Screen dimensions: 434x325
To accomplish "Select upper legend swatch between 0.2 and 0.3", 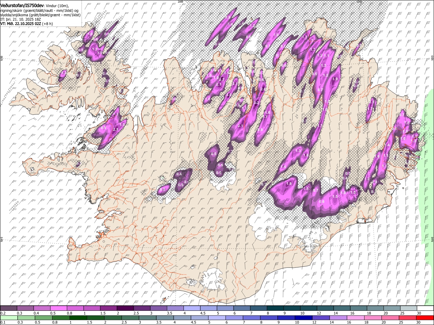I will click(8, 308).
